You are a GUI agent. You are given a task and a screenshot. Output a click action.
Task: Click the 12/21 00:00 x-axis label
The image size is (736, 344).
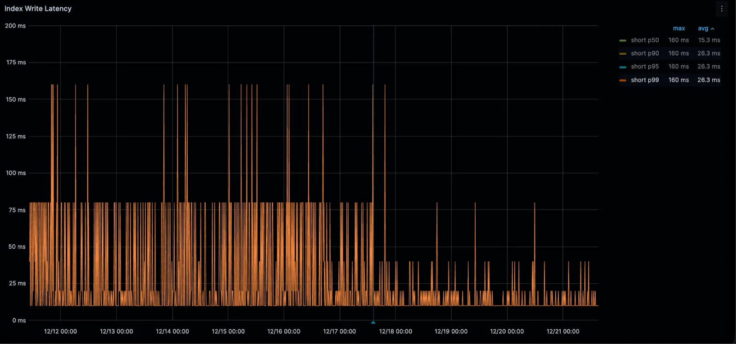pyautogui.click(x=563, y=332)
